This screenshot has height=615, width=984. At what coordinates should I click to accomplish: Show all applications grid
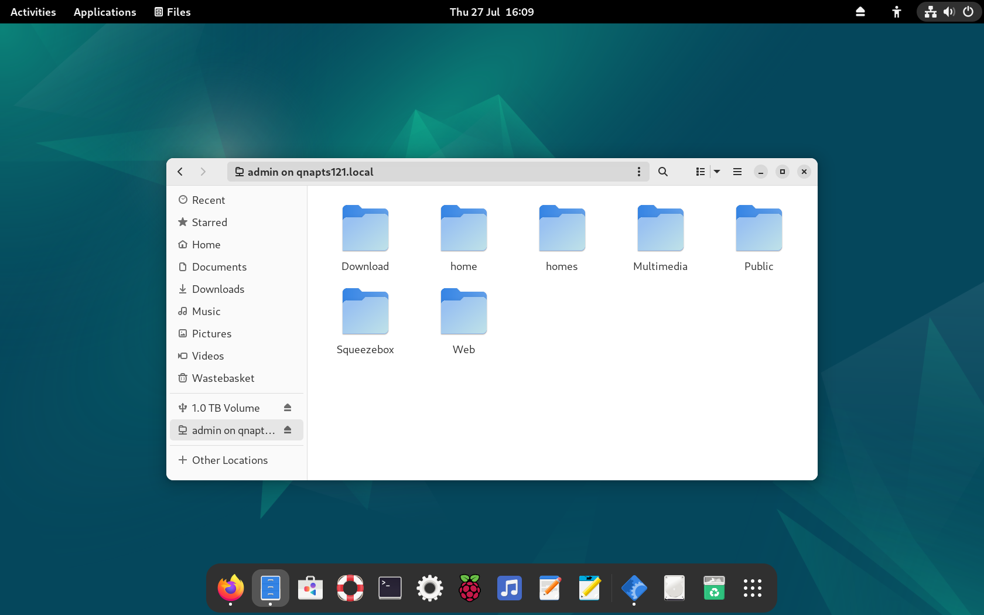[x=753, y=588]
